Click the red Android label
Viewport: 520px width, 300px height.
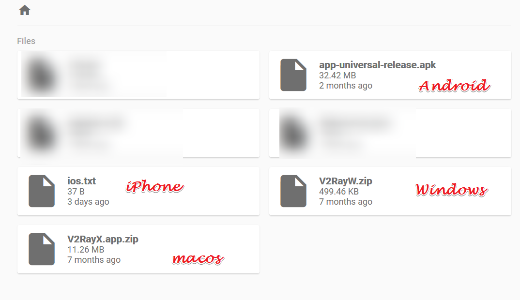coord(454,86)
